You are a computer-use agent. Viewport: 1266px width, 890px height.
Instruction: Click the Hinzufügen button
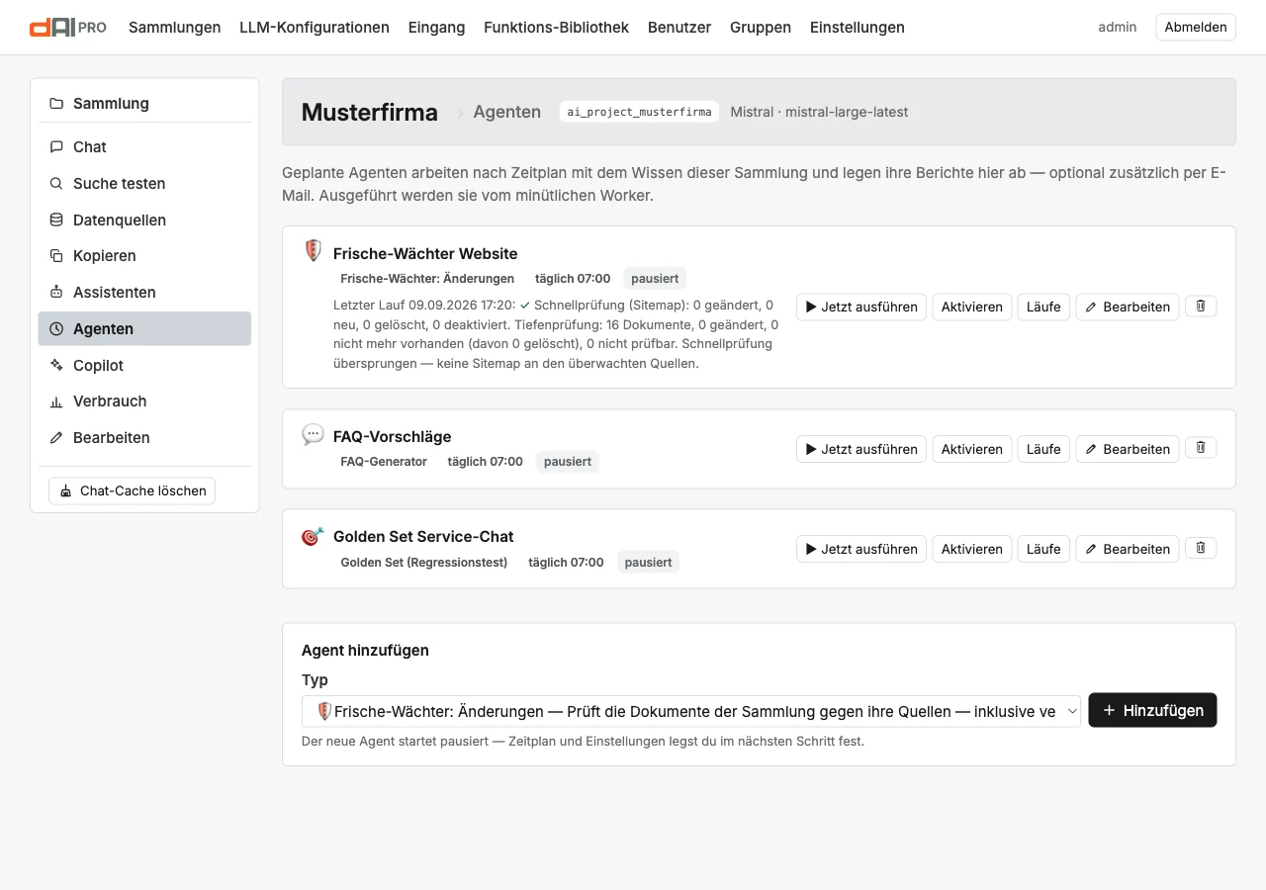[1152, 710]
